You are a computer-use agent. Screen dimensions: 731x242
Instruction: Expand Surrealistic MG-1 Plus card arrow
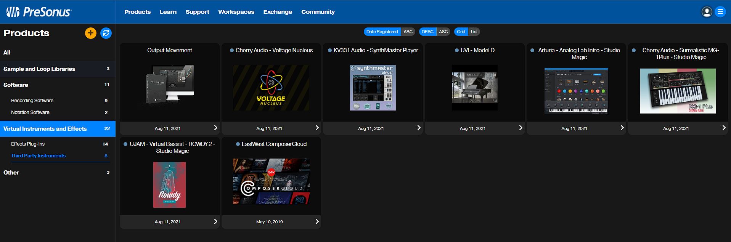(724, 128)
